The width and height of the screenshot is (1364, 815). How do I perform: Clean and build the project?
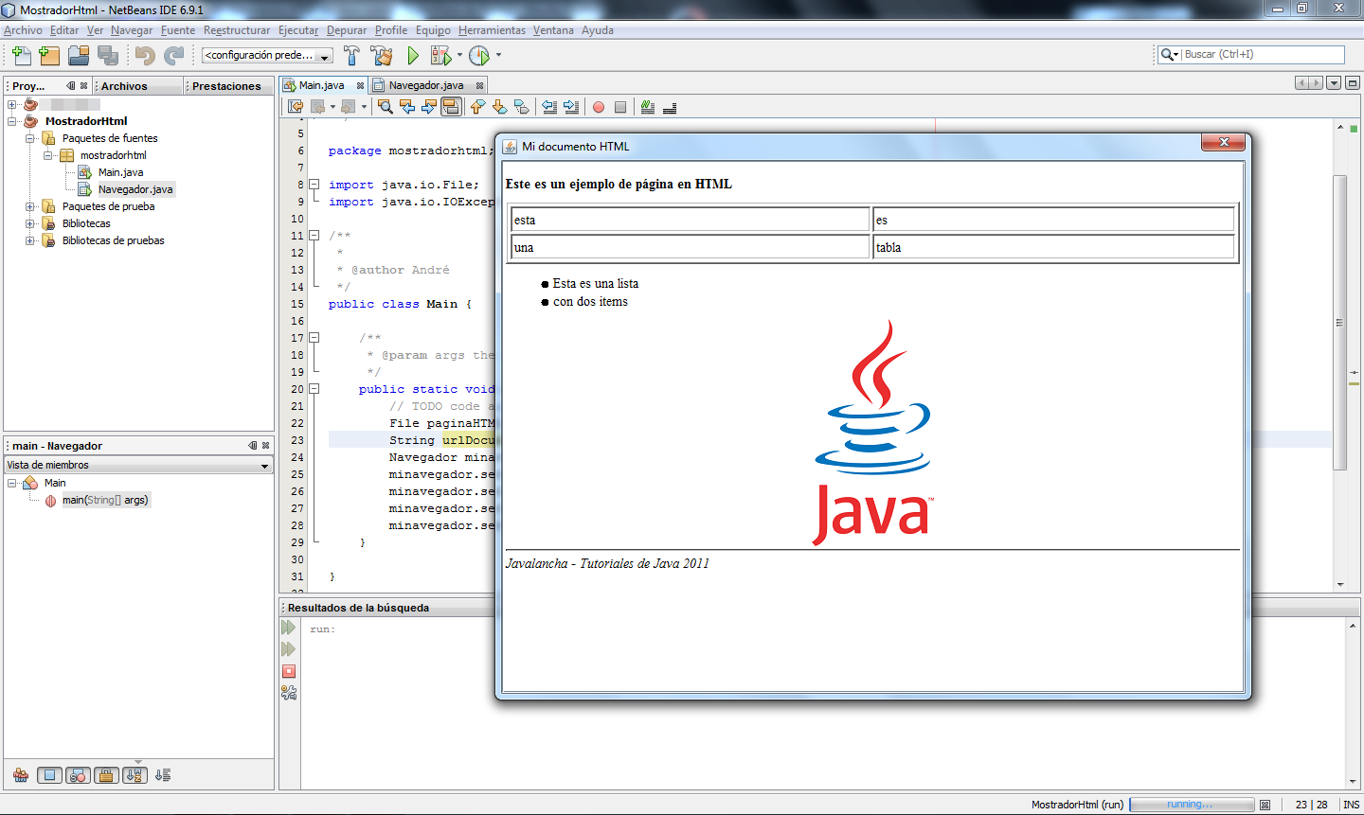pos(382,55)
